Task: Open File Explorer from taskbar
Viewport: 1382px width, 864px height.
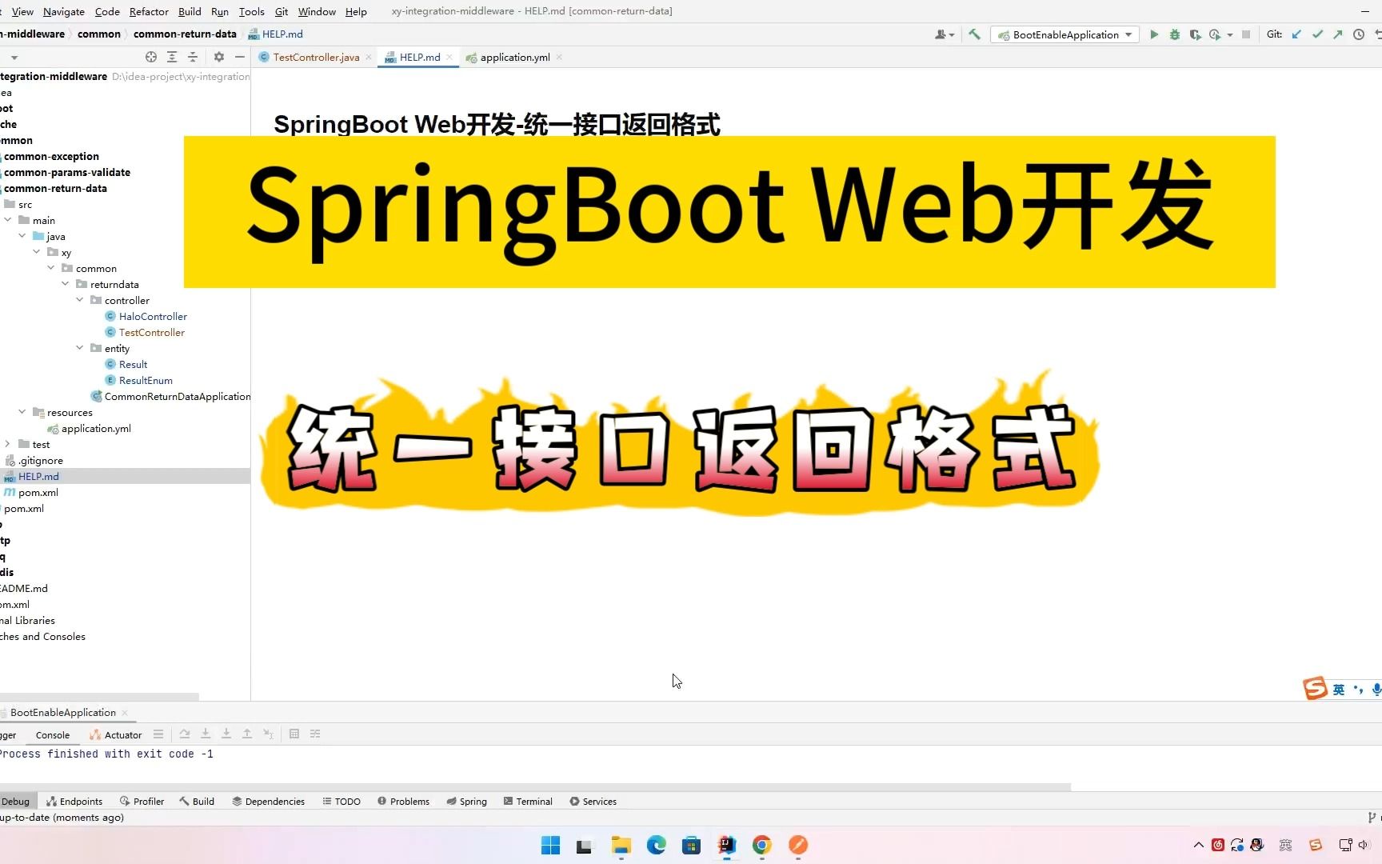Action: pyautogui.click(x=621, y=846)
